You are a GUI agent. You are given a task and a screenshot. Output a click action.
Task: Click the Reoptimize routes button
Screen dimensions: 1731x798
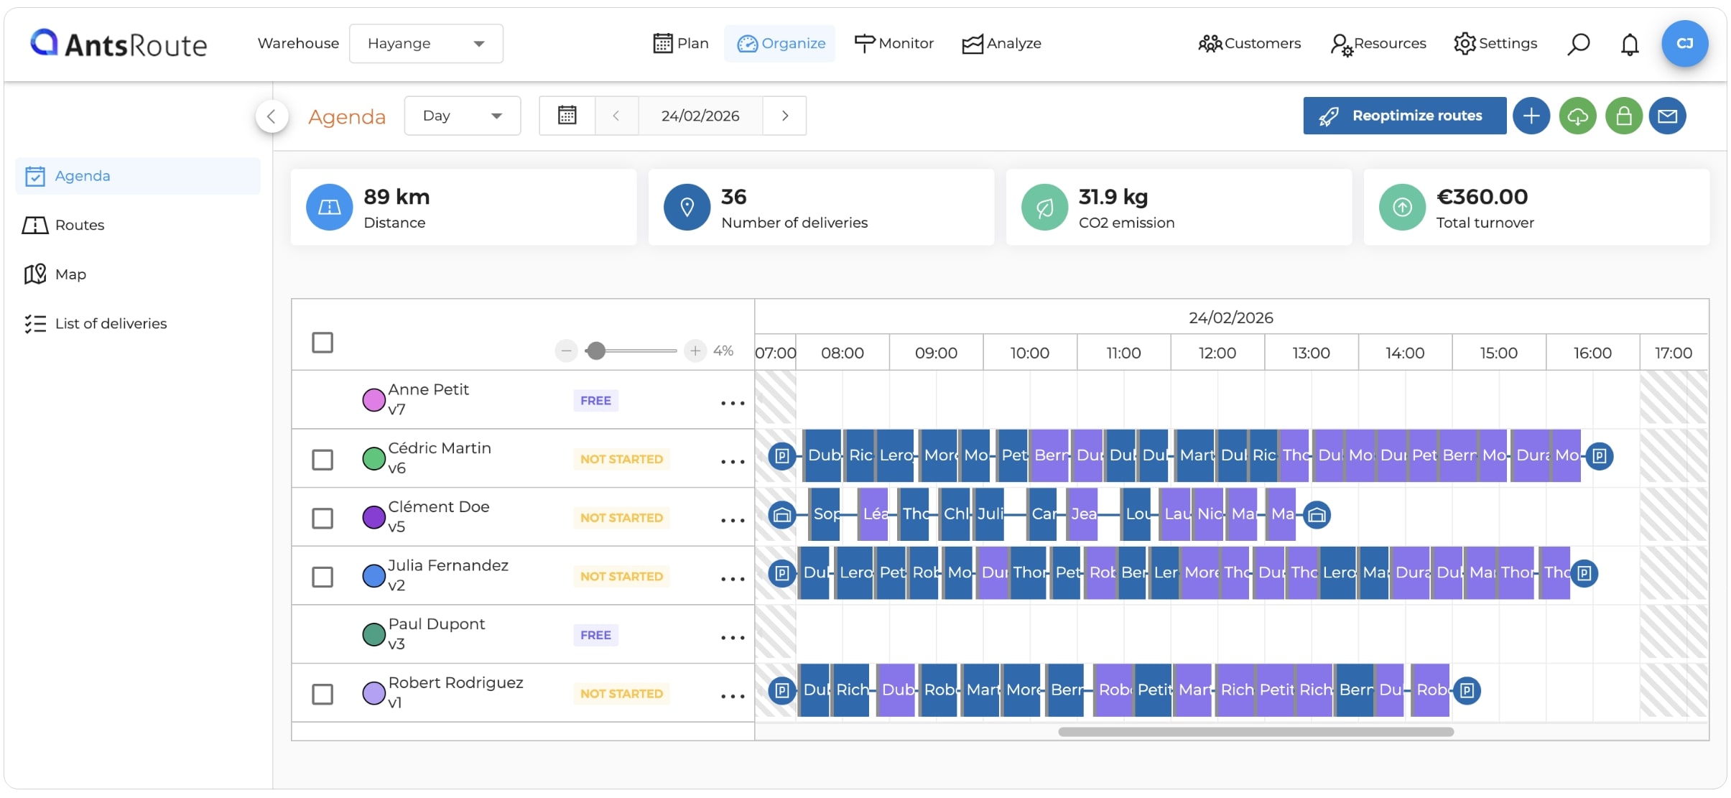tap(1404, 116)
